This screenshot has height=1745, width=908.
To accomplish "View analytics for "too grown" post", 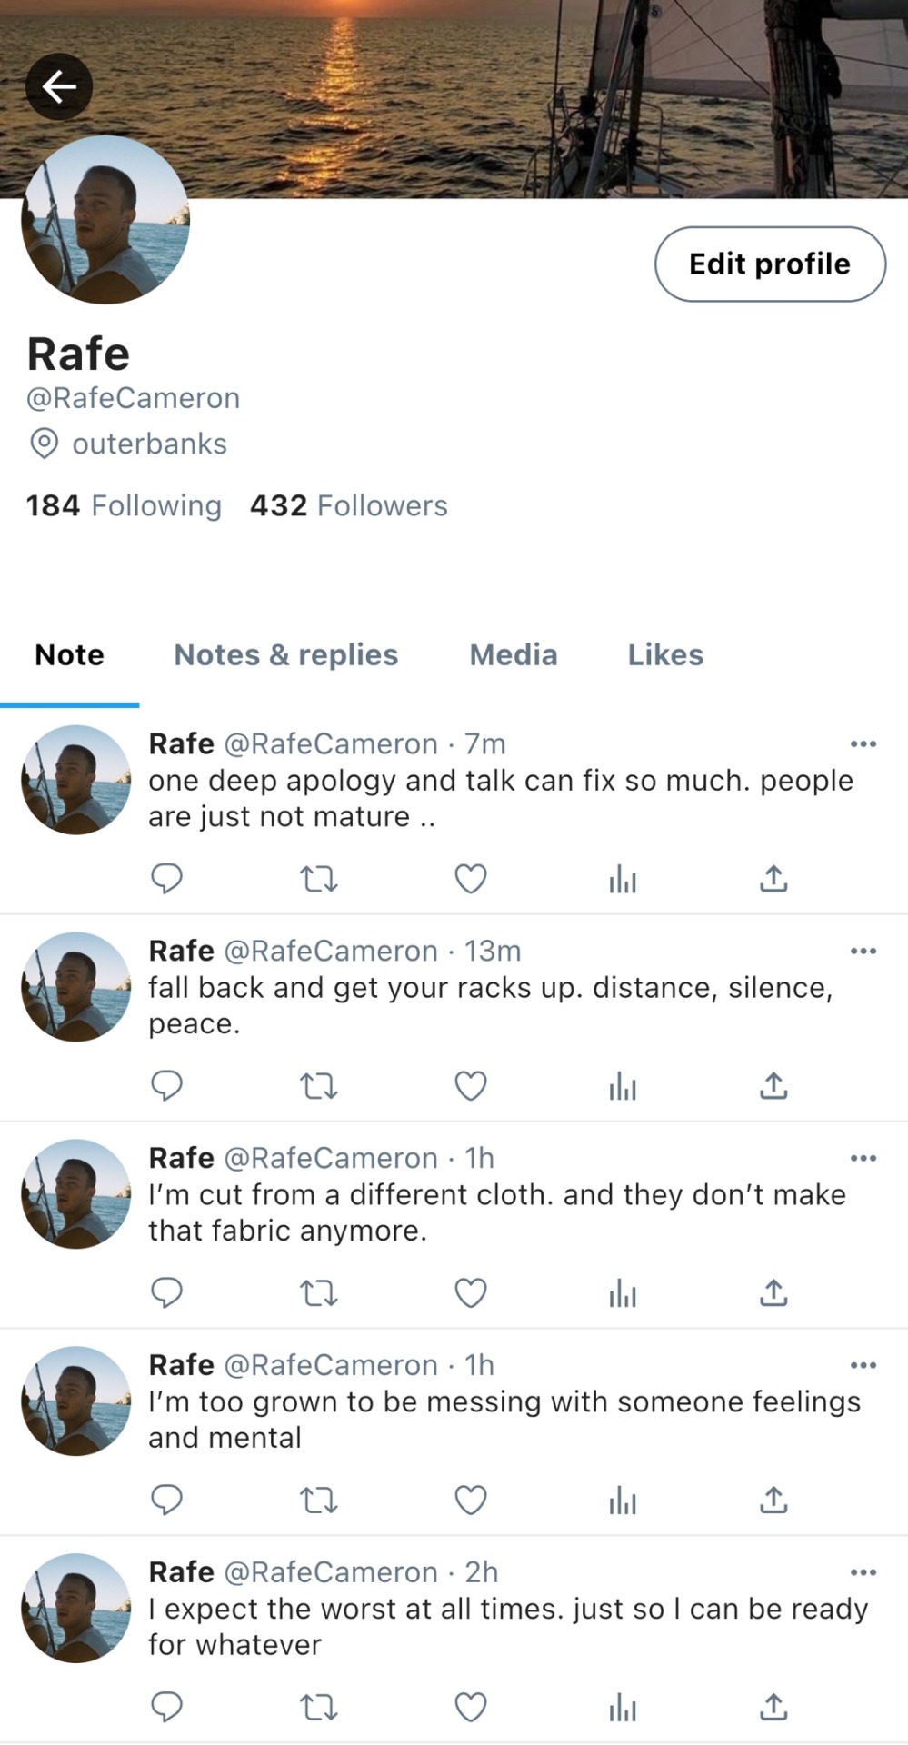I will (x=623, y=1500).
